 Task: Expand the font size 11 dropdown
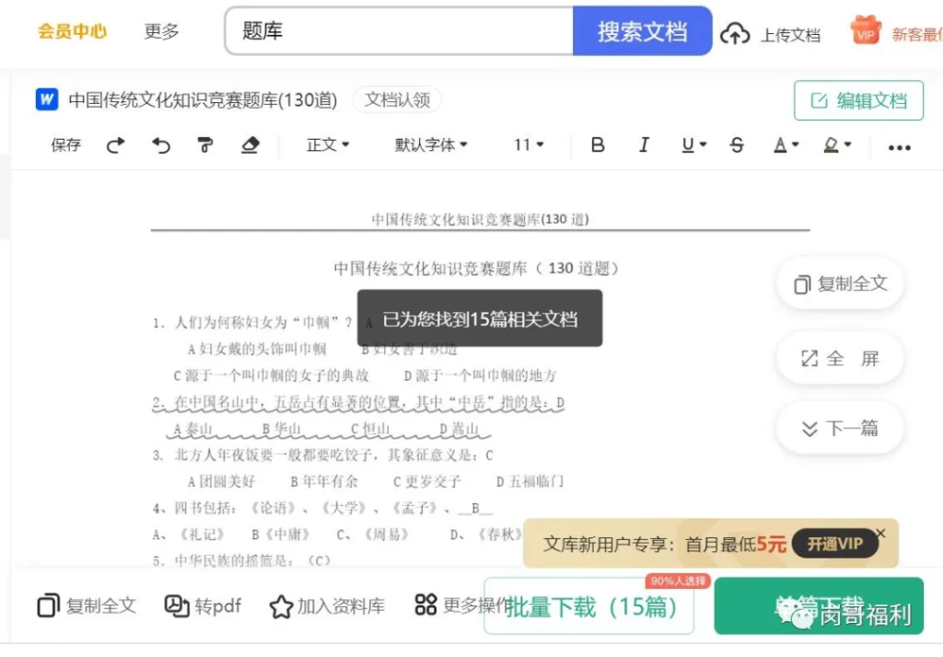(x=529, y=144)
